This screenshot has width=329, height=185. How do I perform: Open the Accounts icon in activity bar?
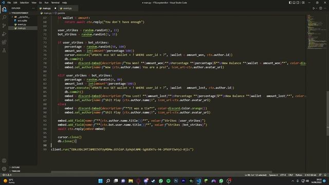click(4, 161)
